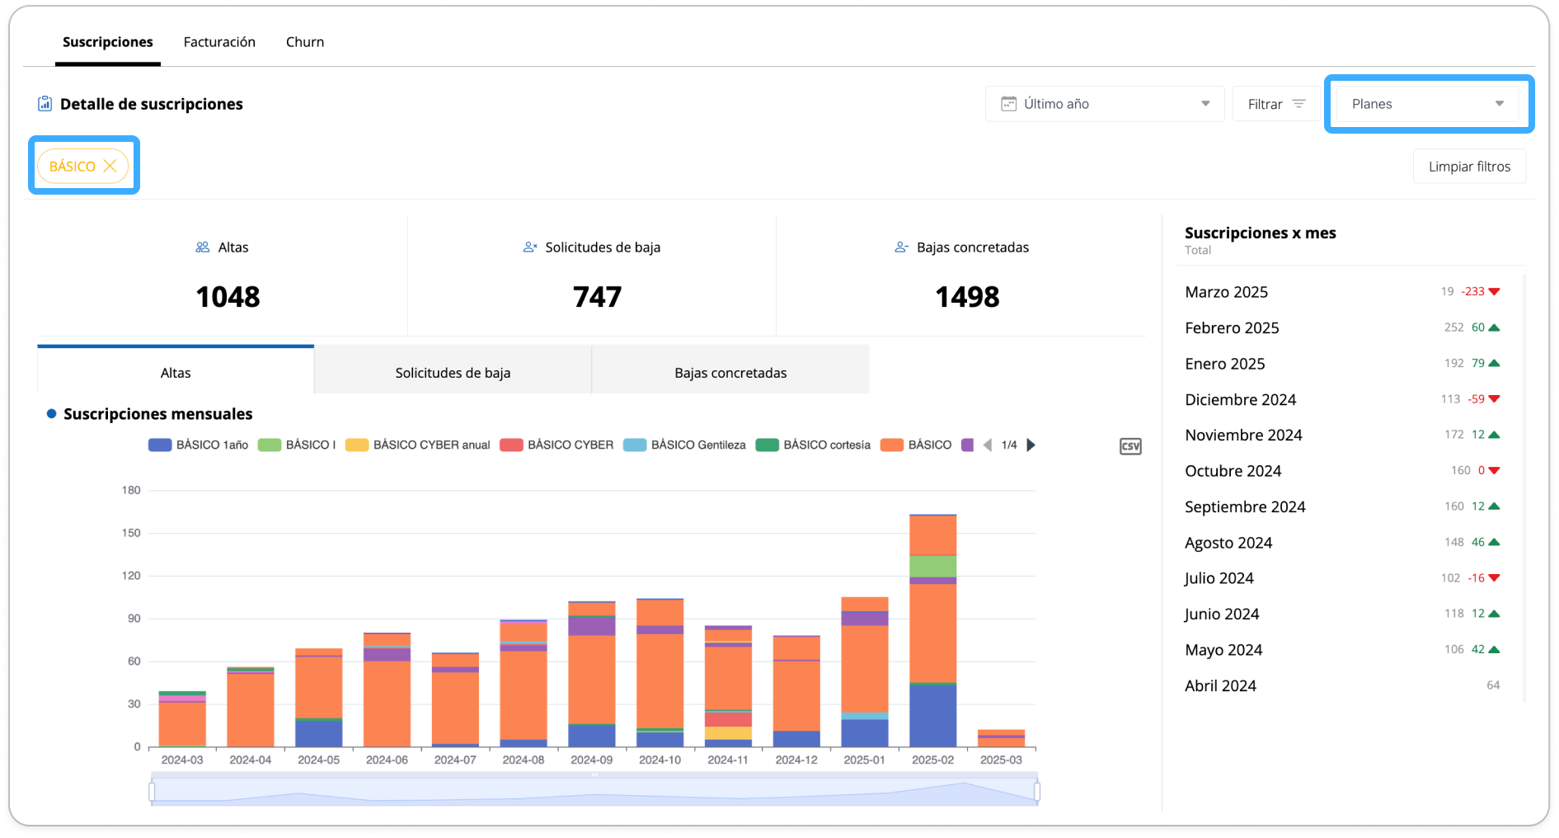Image resolution: width=1559 pixels, height=838 pixels.
Task: Click the Solicitudes de baja total 747
Action: 597,297
